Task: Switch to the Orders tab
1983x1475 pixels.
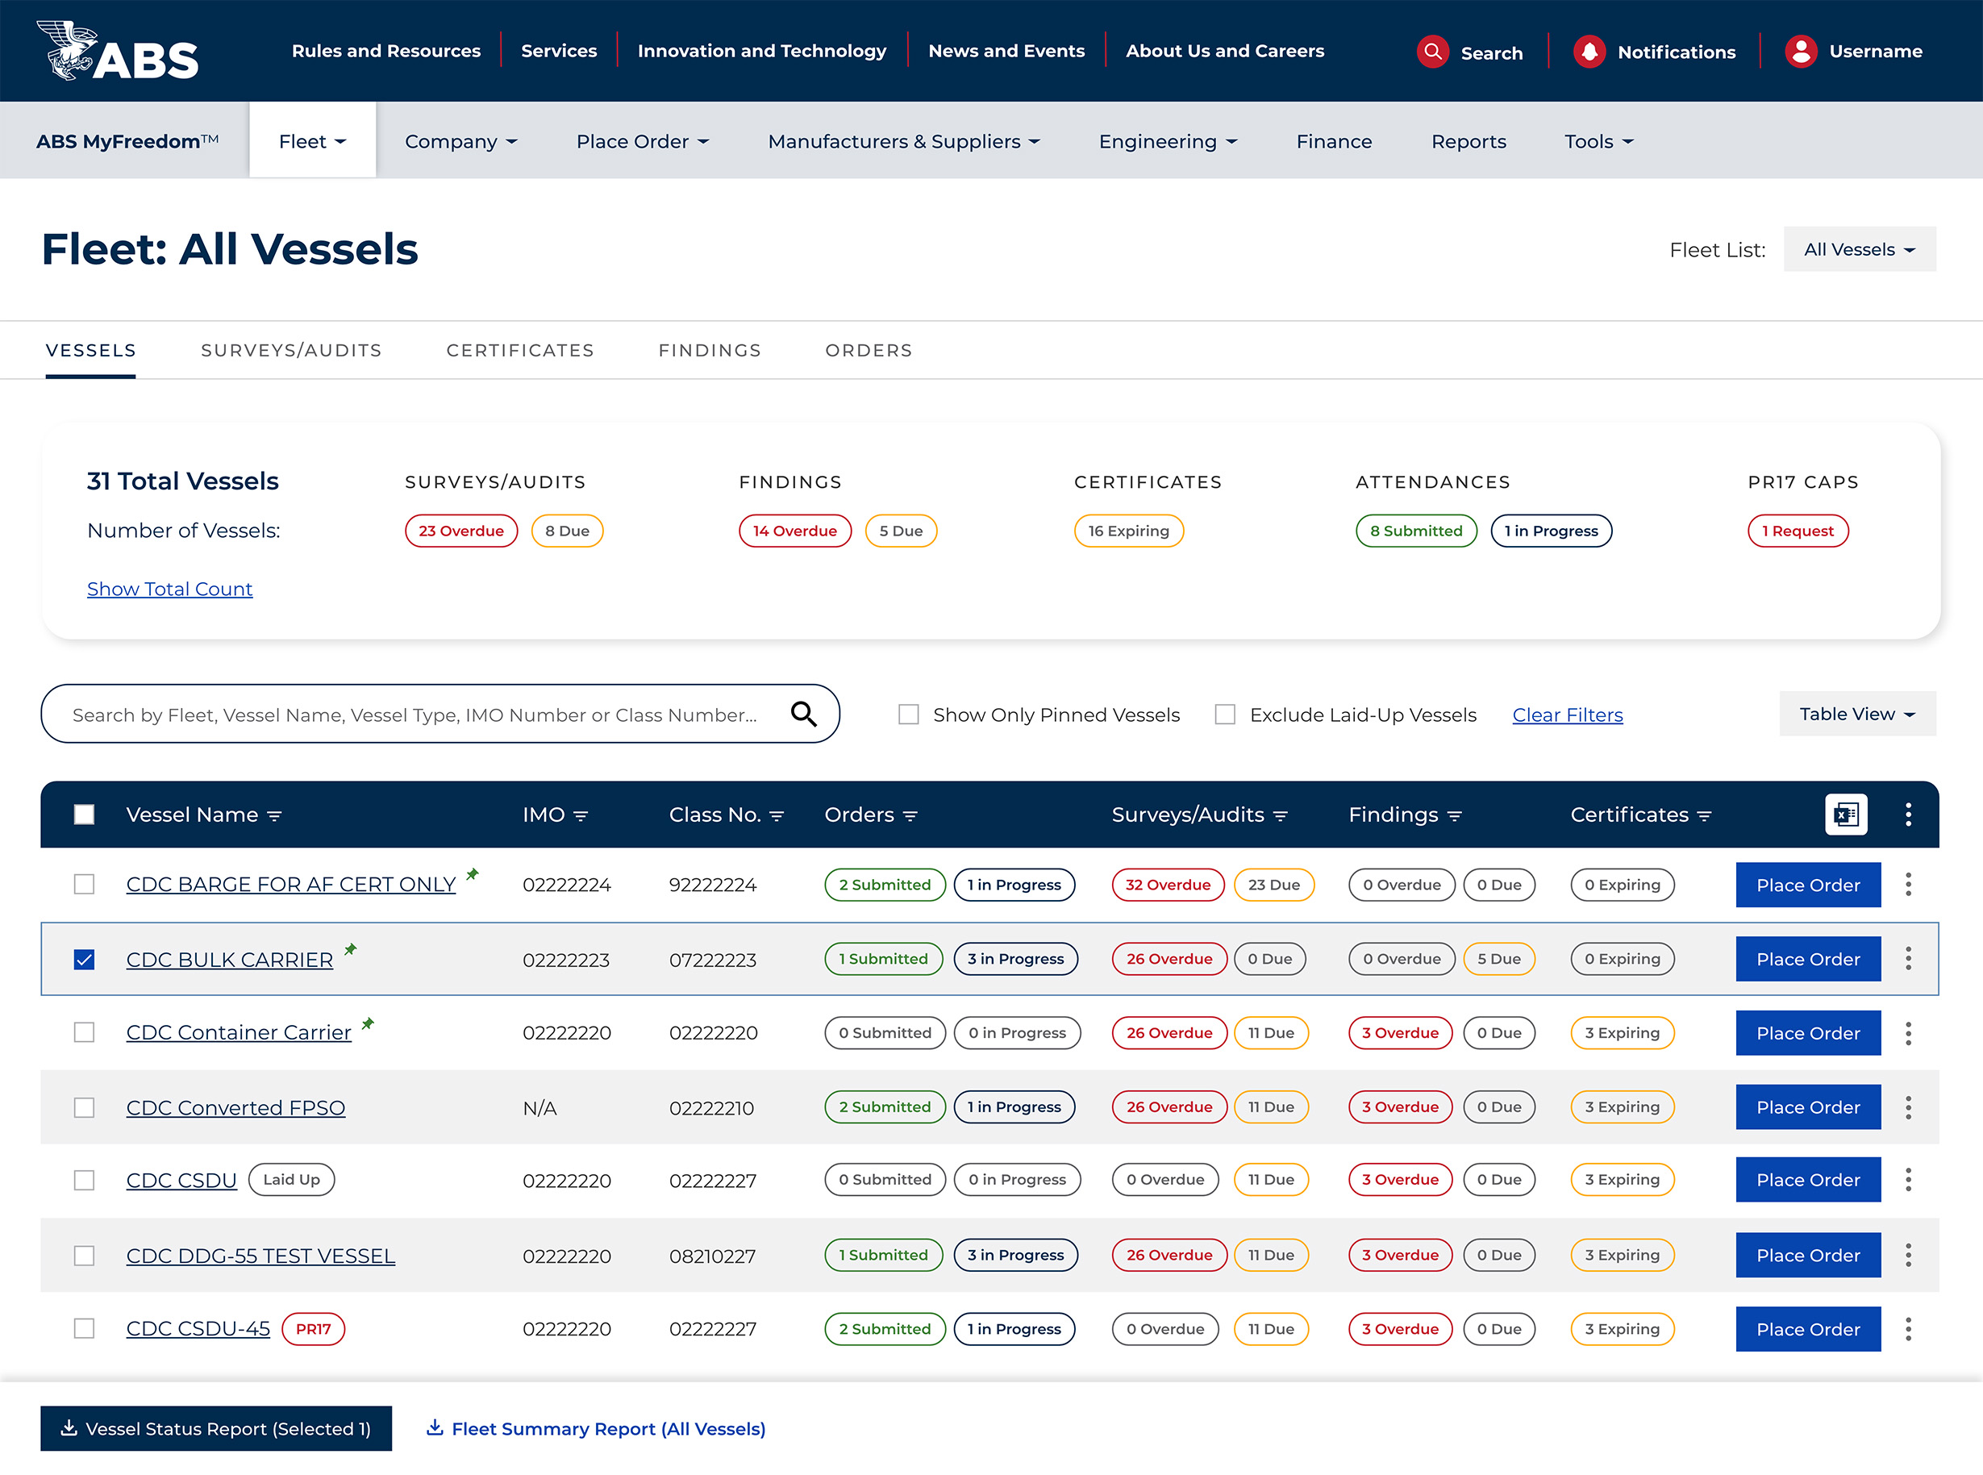Action: [x=869, y=350]
